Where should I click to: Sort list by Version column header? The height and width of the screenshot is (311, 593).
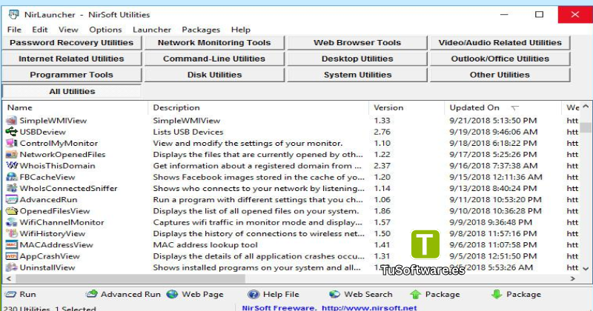point(406,107)
